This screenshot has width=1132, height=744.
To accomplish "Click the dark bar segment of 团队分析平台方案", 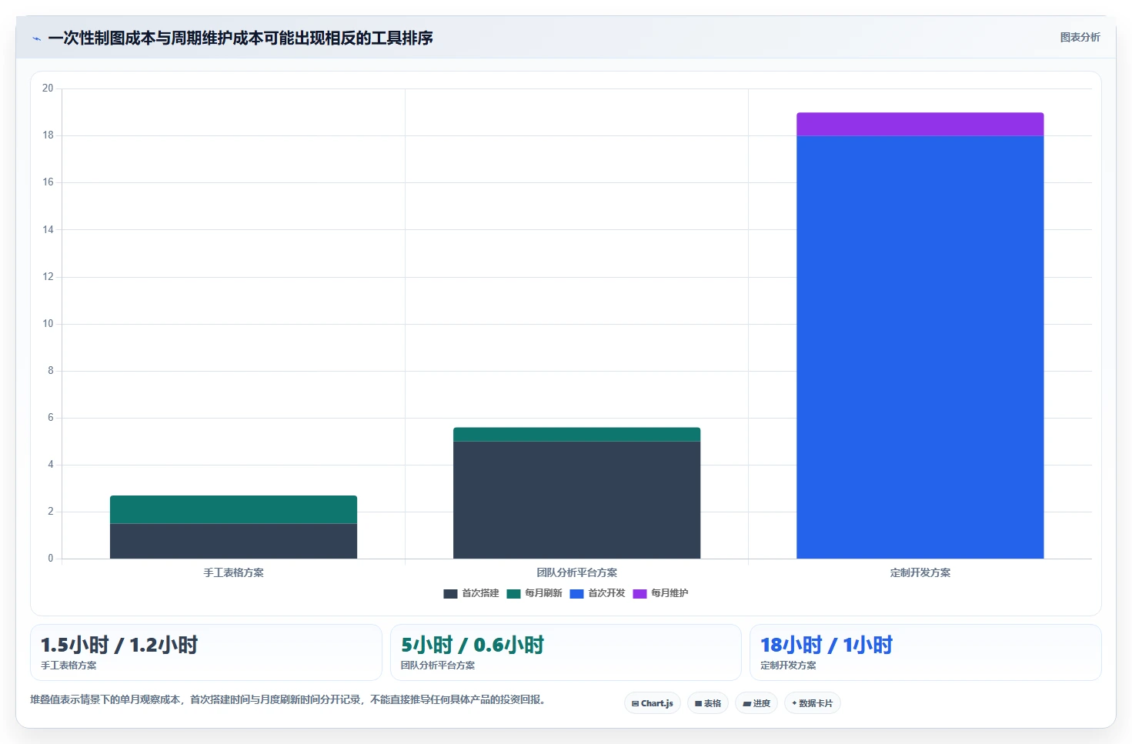I will (576, 499).
